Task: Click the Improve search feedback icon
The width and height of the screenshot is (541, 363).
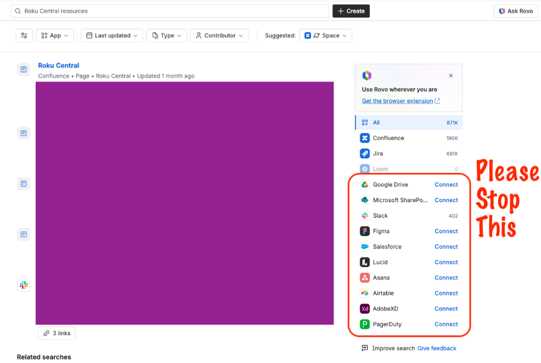Action: coord(364,348)
